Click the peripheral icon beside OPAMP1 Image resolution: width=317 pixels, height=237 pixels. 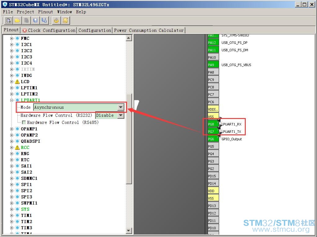tap(17, 129)
